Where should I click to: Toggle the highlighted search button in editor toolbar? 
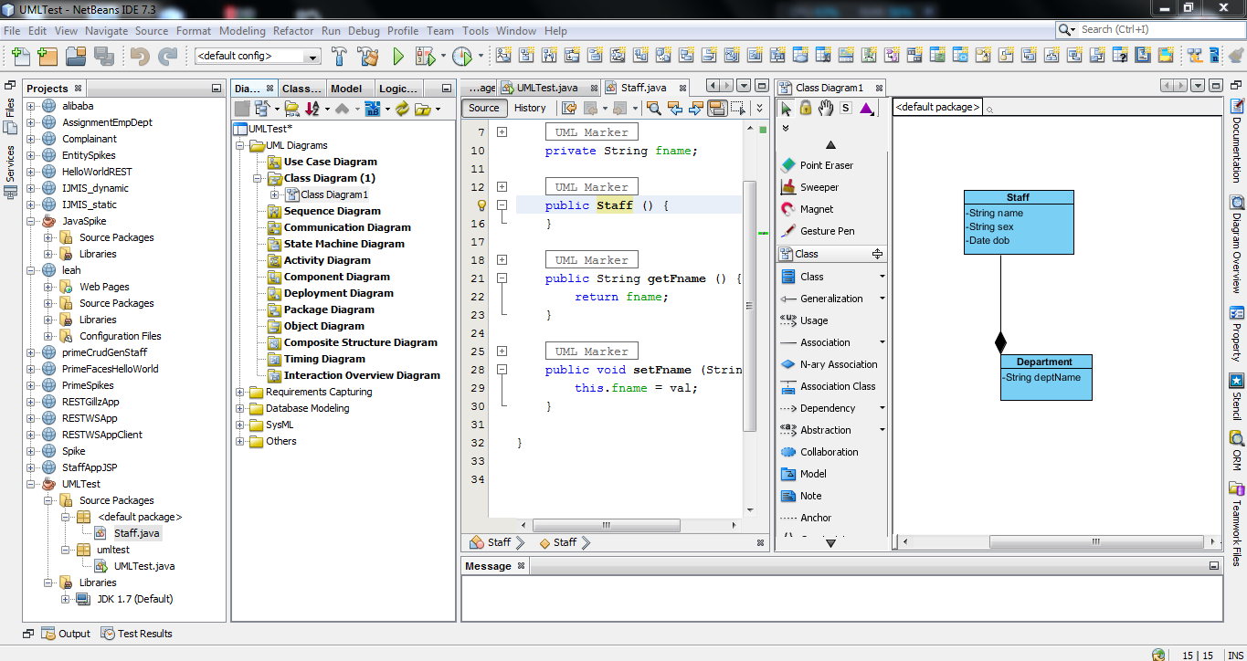pos(717,108)
